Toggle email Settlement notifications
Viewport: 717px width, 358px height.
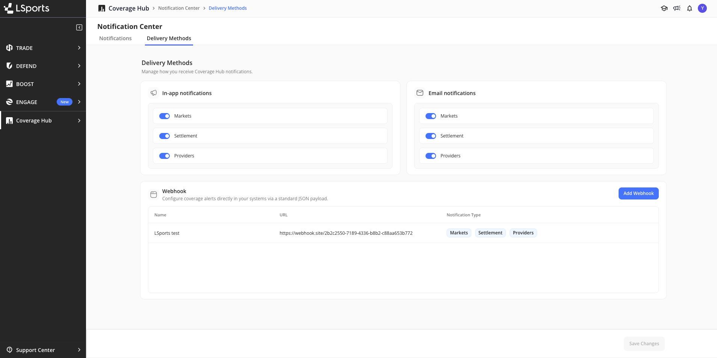click(431, 136)
